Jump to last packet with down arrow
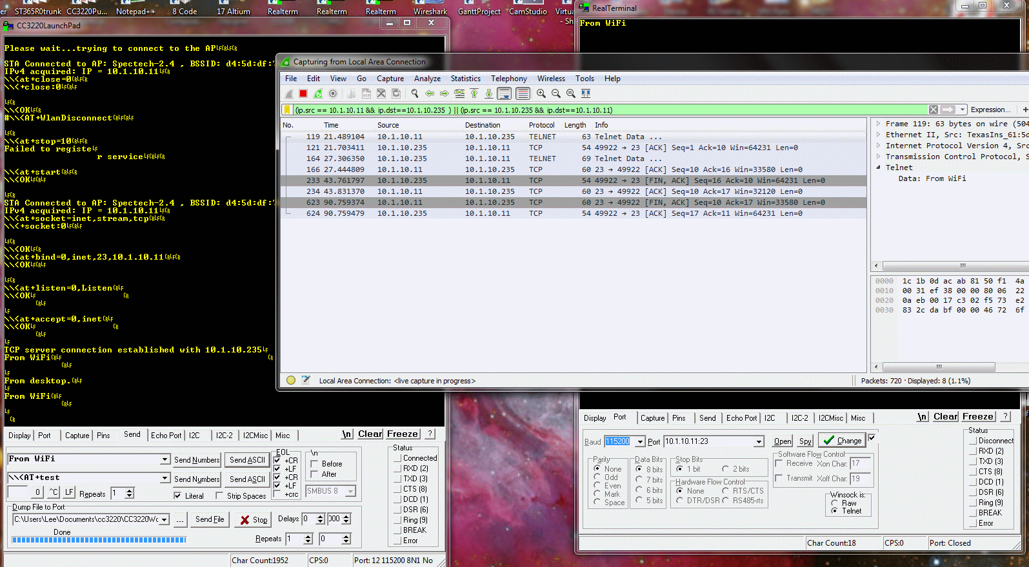Screen dimensions: 1029x567 [489, 93]
